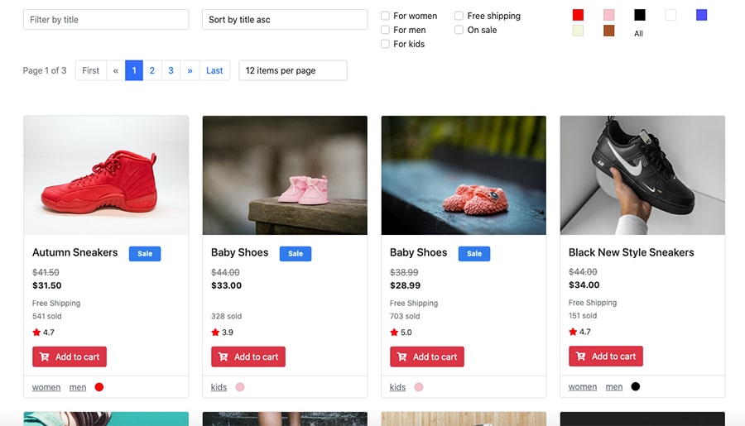Screen dimensions: 745x426
Task: Expand the 12 items per page selector
Action: click(293, 70)
